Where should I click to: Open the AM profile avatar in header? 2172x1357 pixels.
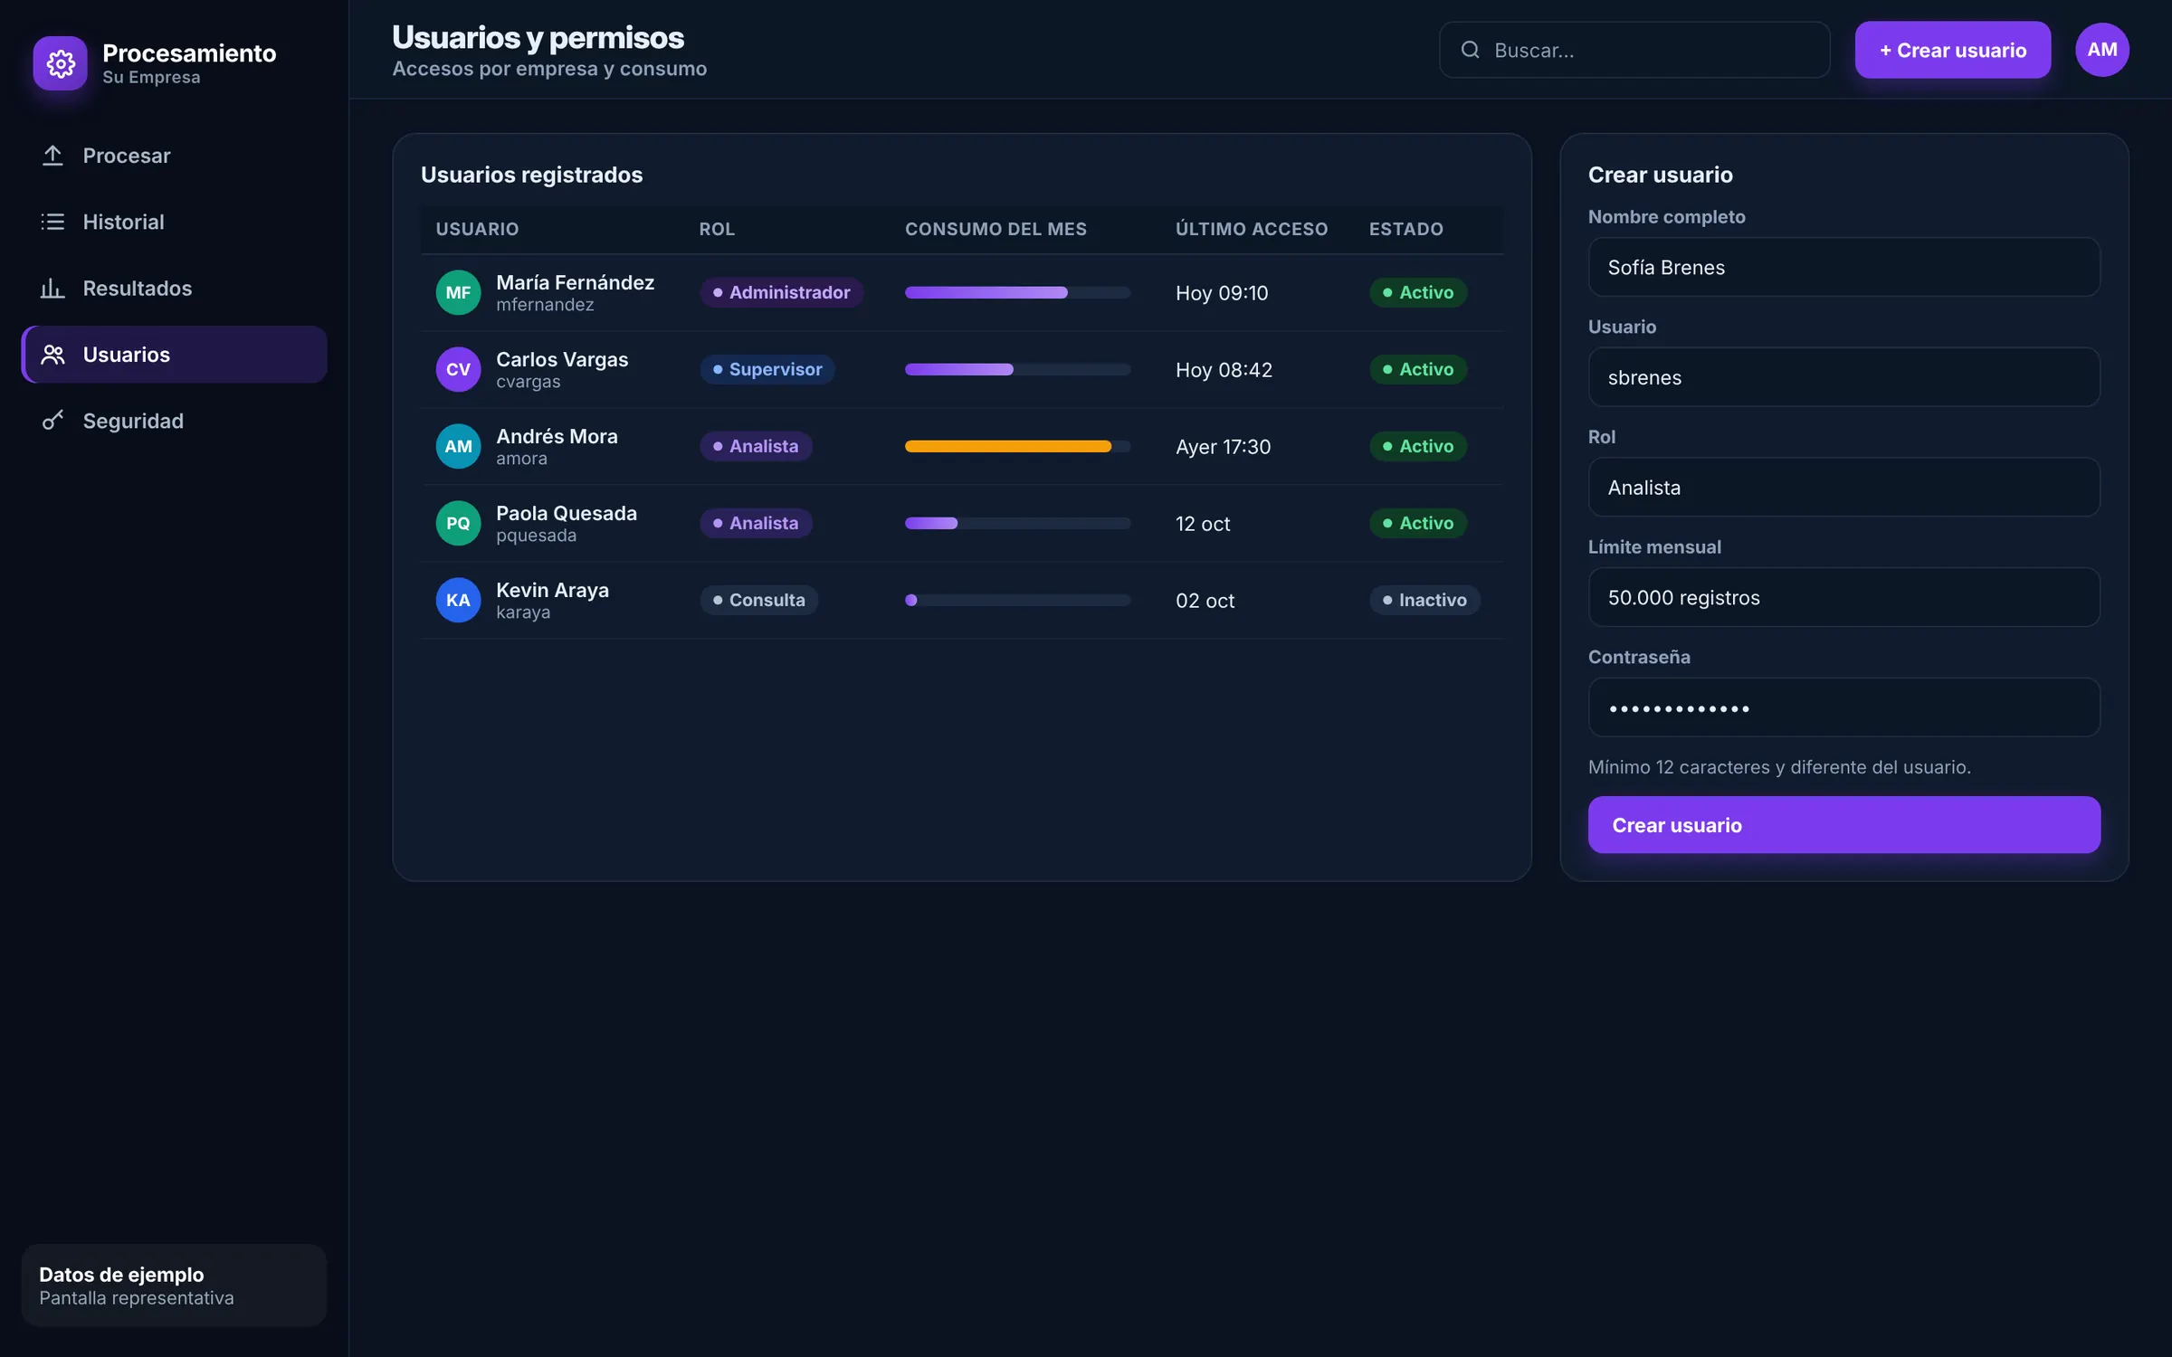[2101, 50]
